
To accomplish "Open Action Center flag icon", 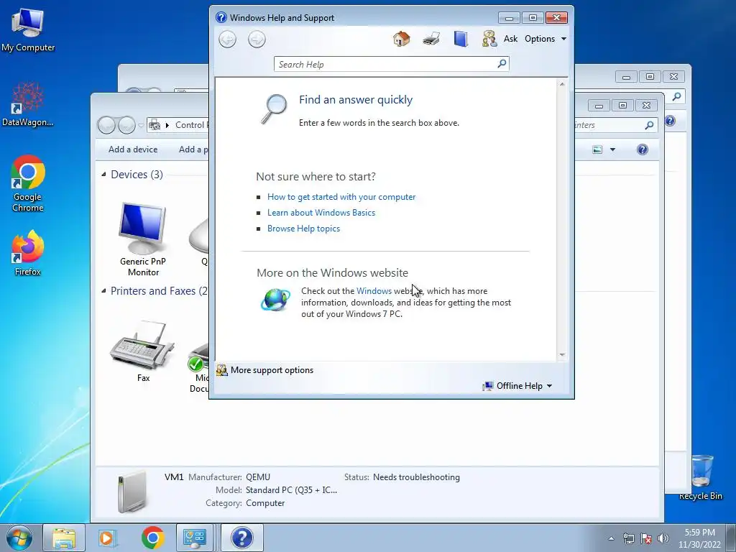I will [646, 538].
